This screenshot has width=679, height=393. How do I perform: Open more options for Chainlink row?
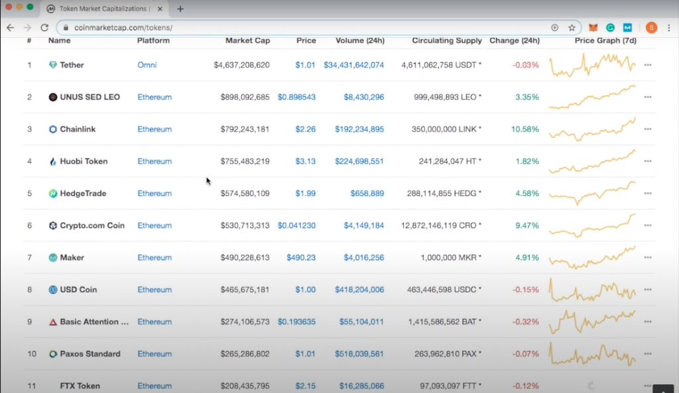[648, 129]
